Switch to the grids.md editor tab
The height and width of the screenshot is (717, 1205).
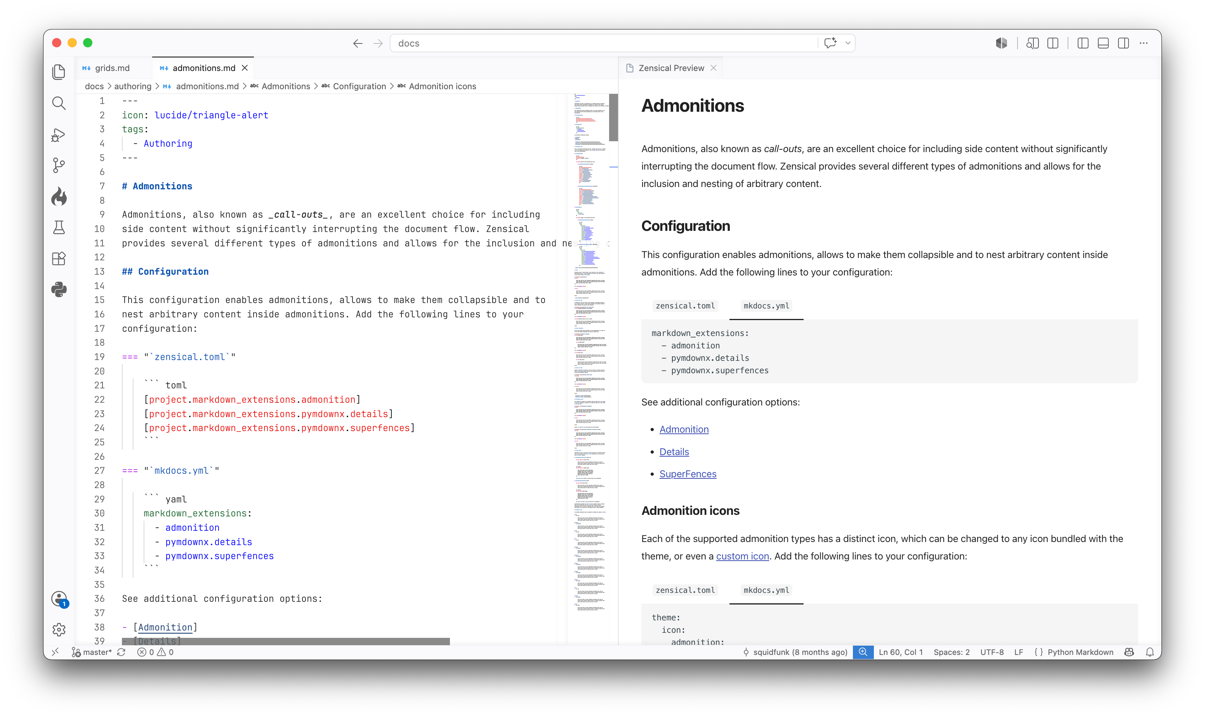point(112,68)
